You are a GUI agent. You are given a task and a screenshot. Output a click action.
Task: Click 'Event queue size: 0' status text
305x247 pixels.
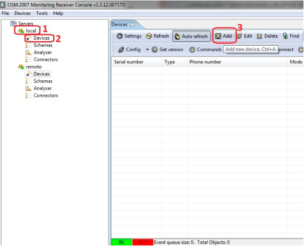[x=174, y=242]
